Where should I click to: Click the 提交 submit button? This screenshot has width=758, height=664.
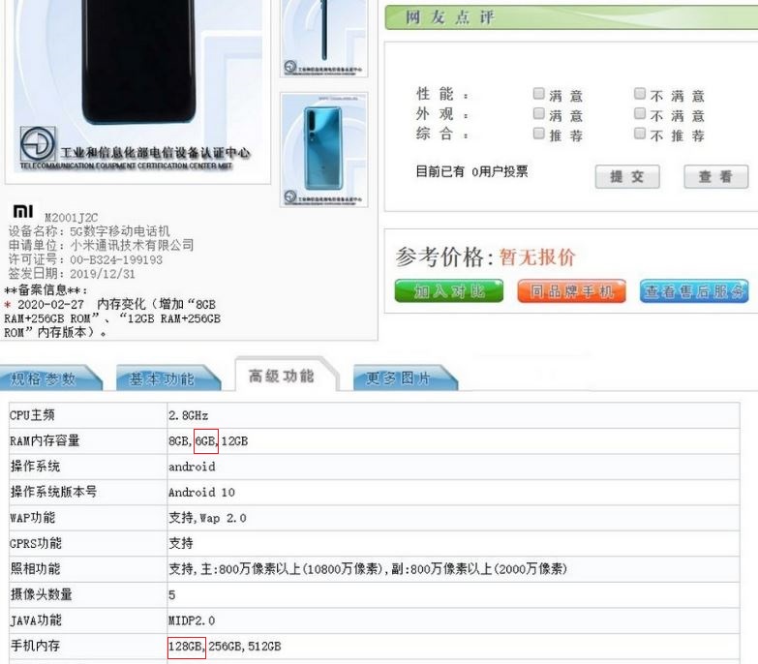627,176
